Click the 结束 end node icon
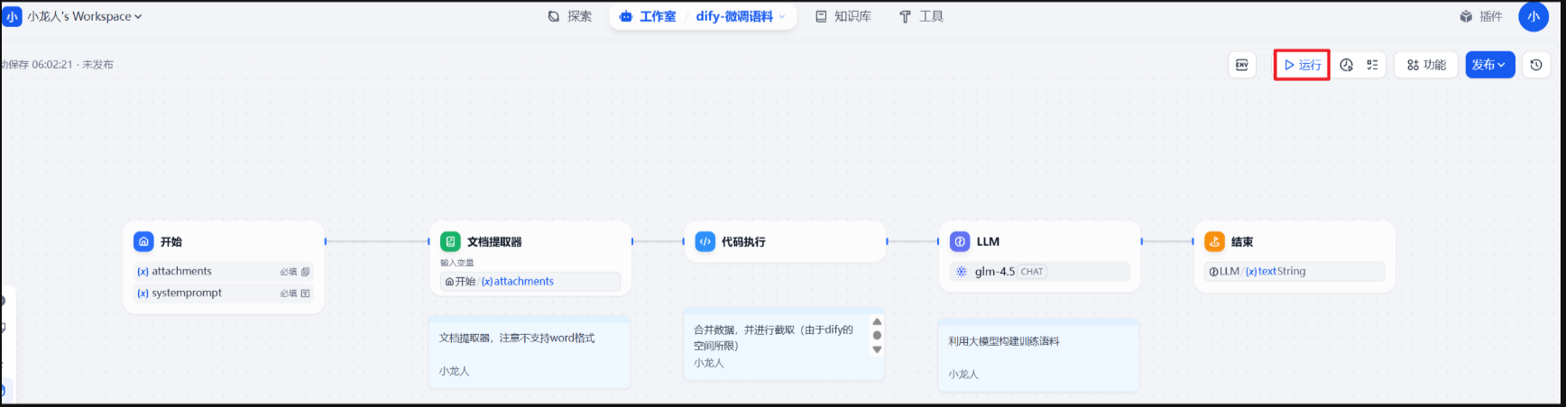 1214,241
